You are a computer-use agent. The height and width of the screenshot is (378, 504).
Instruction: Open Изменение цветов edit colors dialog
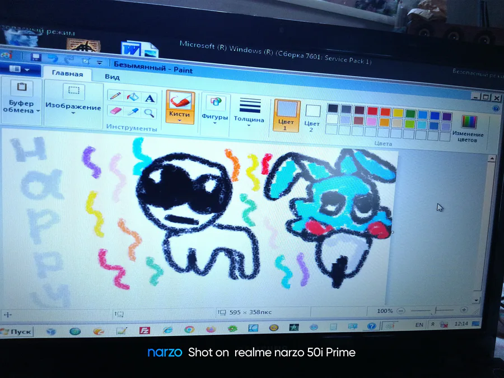pos(468,129)
